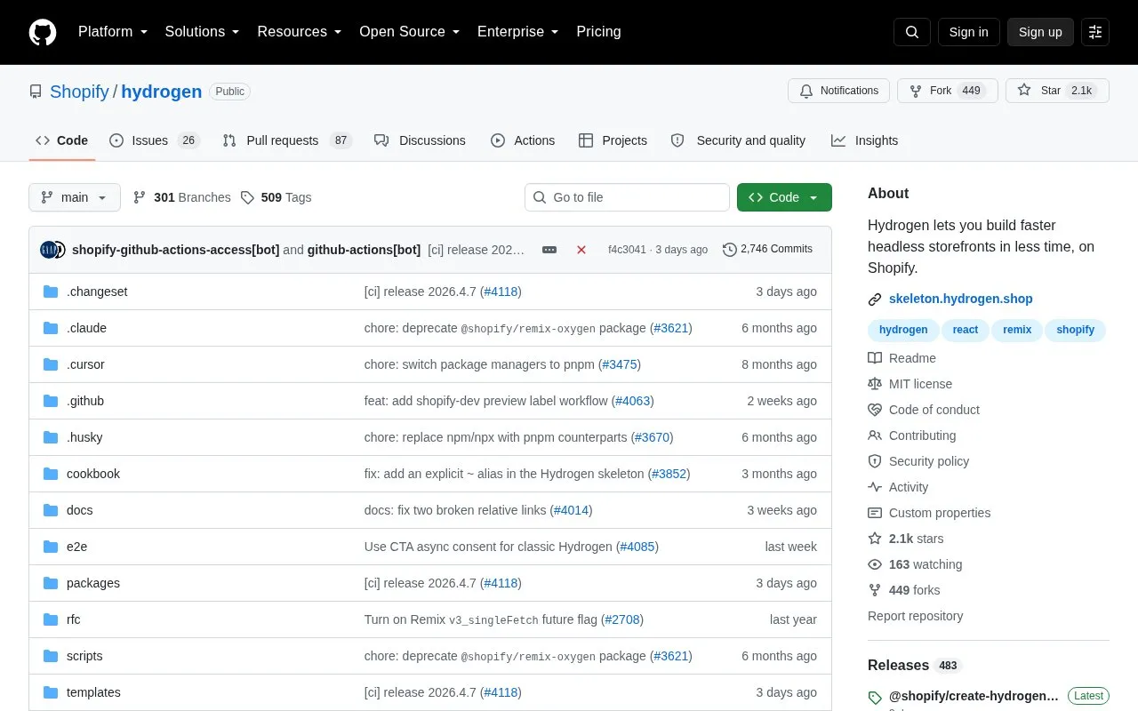Click the release tag icon for create-hydrogen
Screen dimensions: 1138x711
click(875, 698)
